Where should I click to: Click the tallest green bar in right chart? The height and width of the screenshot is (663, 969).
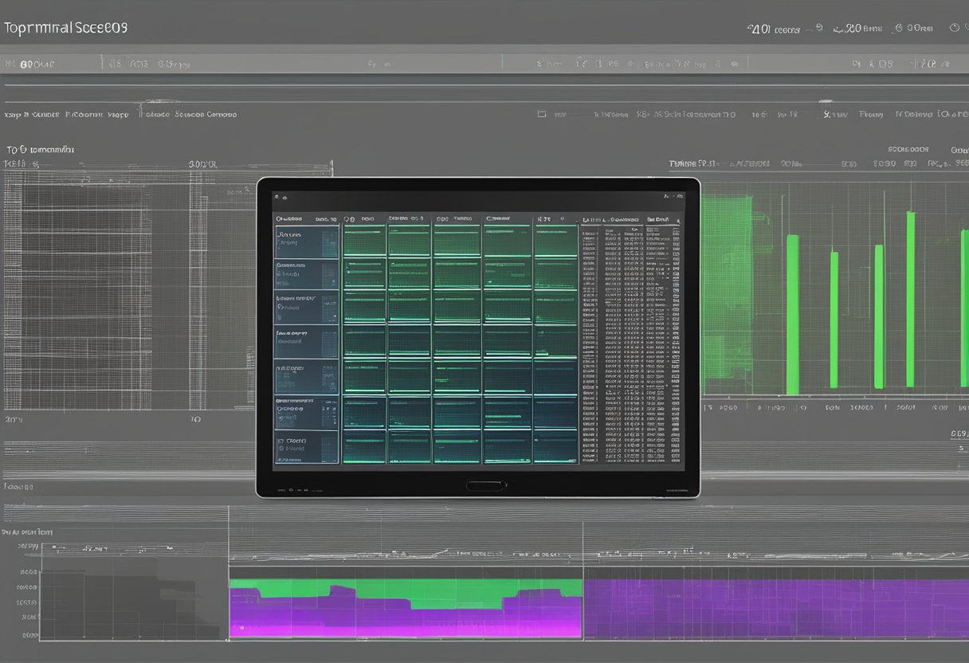point(910,299)
